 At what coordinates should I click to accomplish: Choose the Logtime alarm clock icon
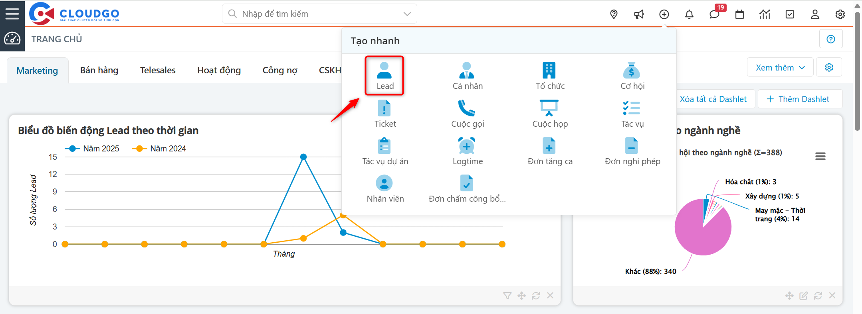coord(466,146)
